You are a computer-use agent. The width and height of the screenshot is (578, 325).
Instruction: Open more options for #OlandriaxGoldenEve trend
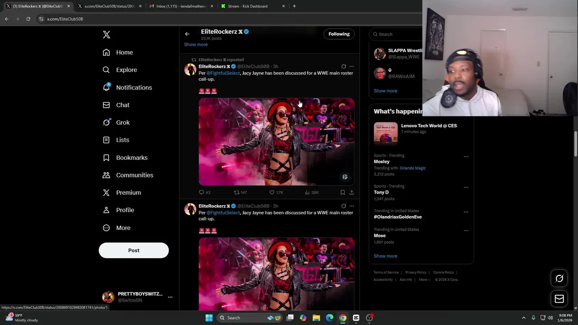[466, 212]
